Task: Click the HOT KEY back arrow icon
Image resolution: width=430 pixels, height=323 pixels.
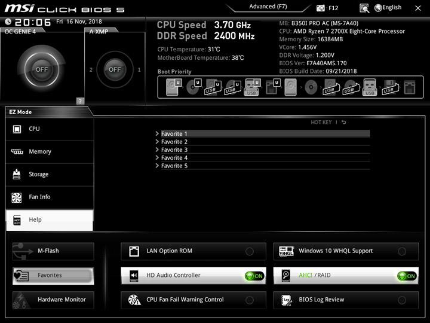Action: 344,122
